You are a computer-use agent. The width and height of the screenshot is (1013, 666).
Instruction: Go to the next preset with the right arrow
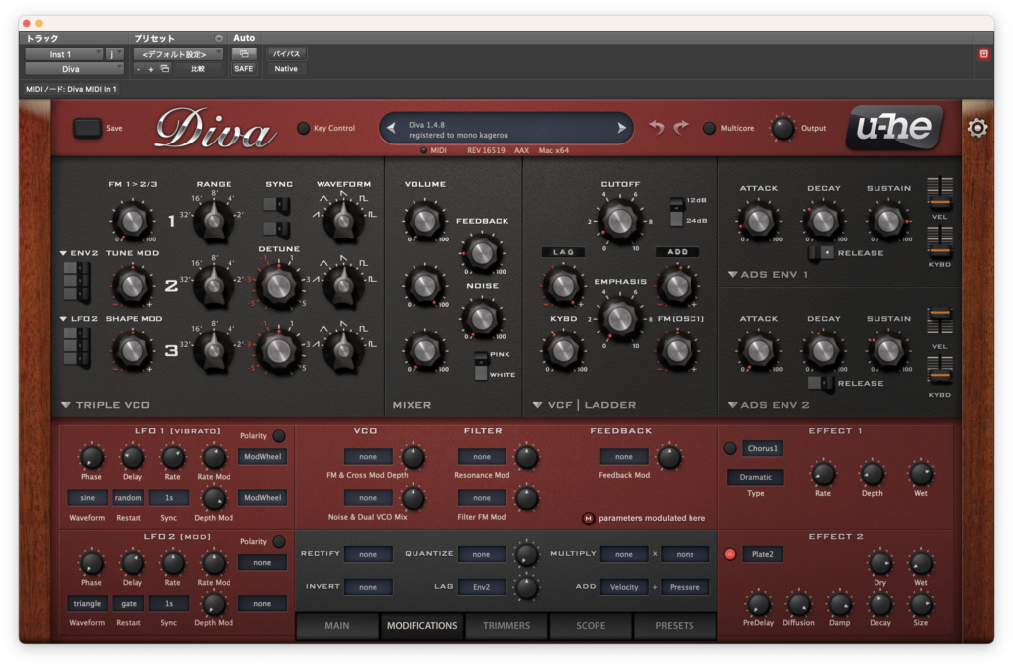pyautogui.click(x=621, y=128)
